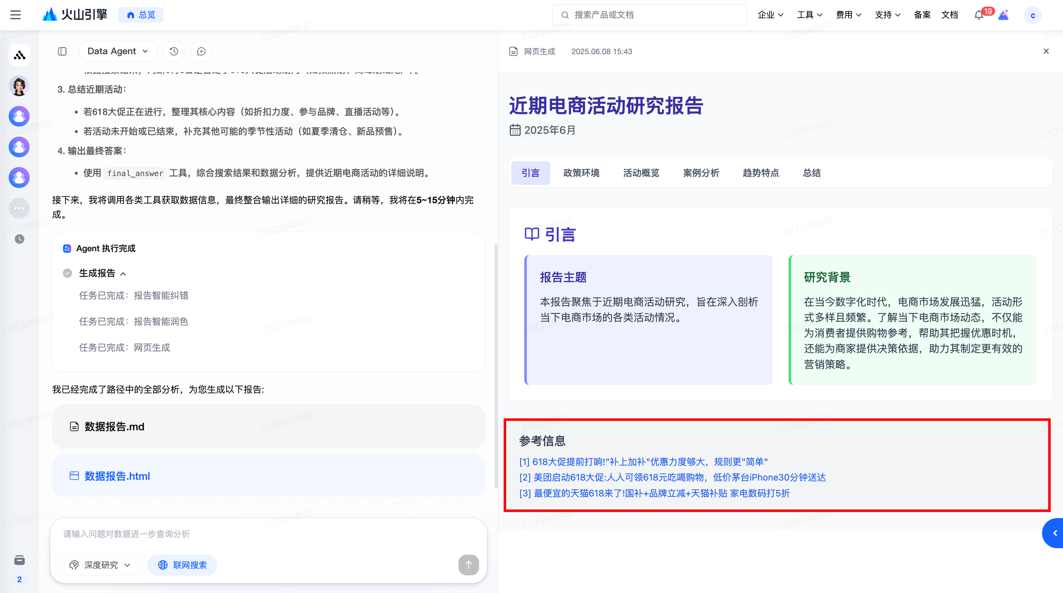
Task: Click the storage stack icon at sidebar bottom
Action: pos(20,560)
